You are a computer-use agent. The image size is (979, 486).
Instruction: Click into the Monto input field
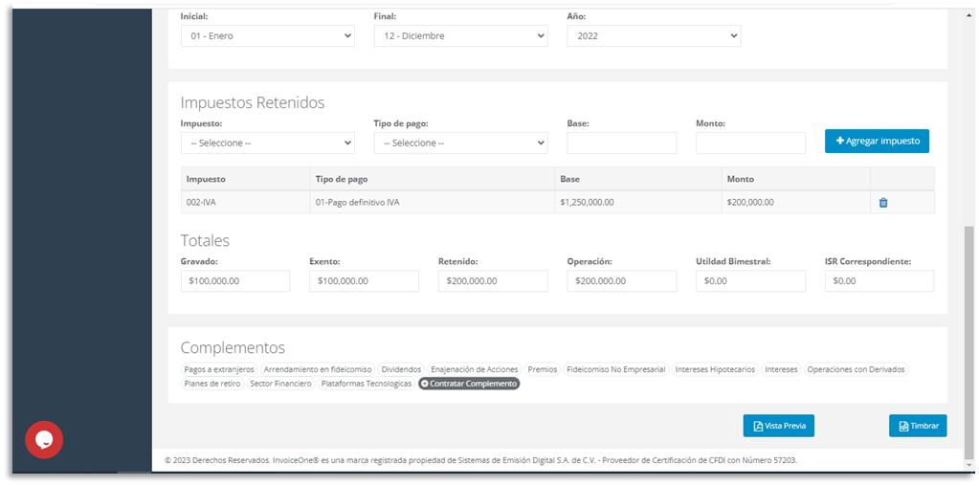(750, 143)
